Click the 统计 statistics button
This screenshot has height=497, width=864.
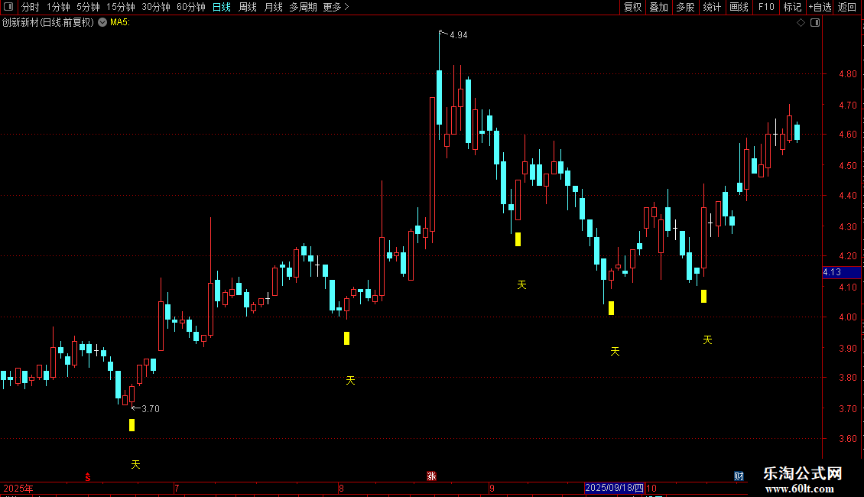coord(712,7)
